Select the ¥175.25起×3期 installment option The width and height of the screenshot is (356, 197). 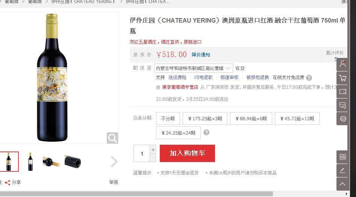tap(205, 118)
